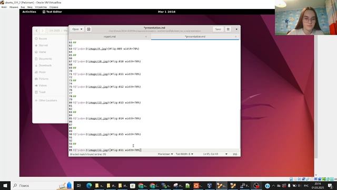Image resolution: width=337 pixels, height=190 pixels.
Task: Toggle INS insert mode indicator
Action: [x=235, y=154]
